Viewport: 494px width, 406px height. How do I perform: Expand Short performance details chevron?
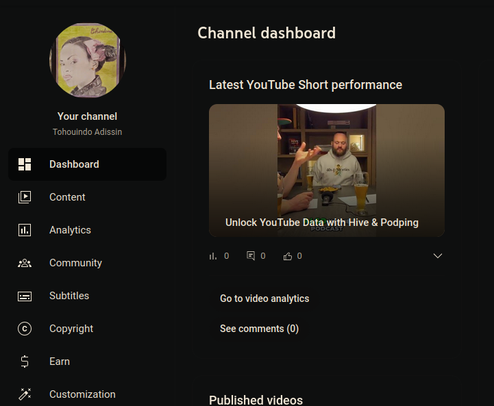pos(438,255)
